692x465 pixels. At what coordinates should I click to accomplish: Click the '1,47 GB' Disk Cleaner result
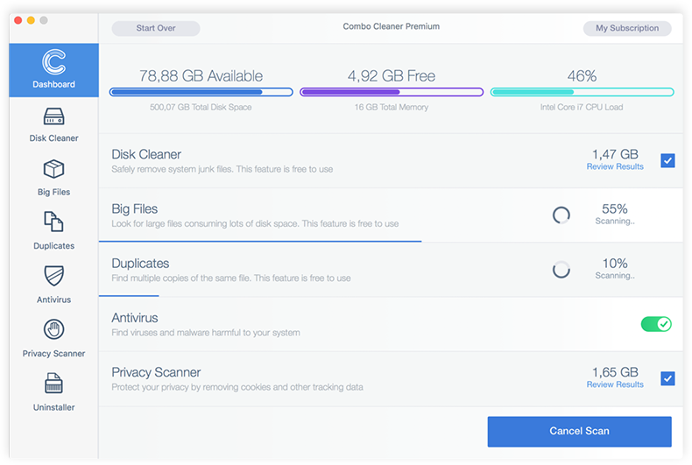(x=615, y=154)
